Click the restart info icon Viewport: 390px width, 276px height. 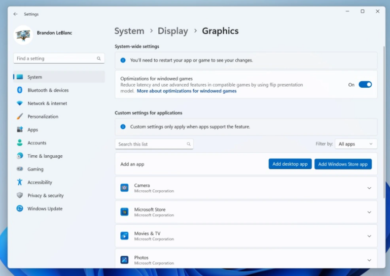[x=123, y=60]
